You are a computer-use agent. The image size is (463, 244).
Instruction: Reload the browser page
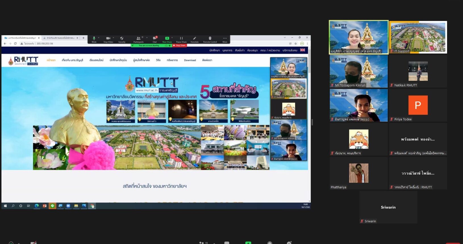point(15,43)
